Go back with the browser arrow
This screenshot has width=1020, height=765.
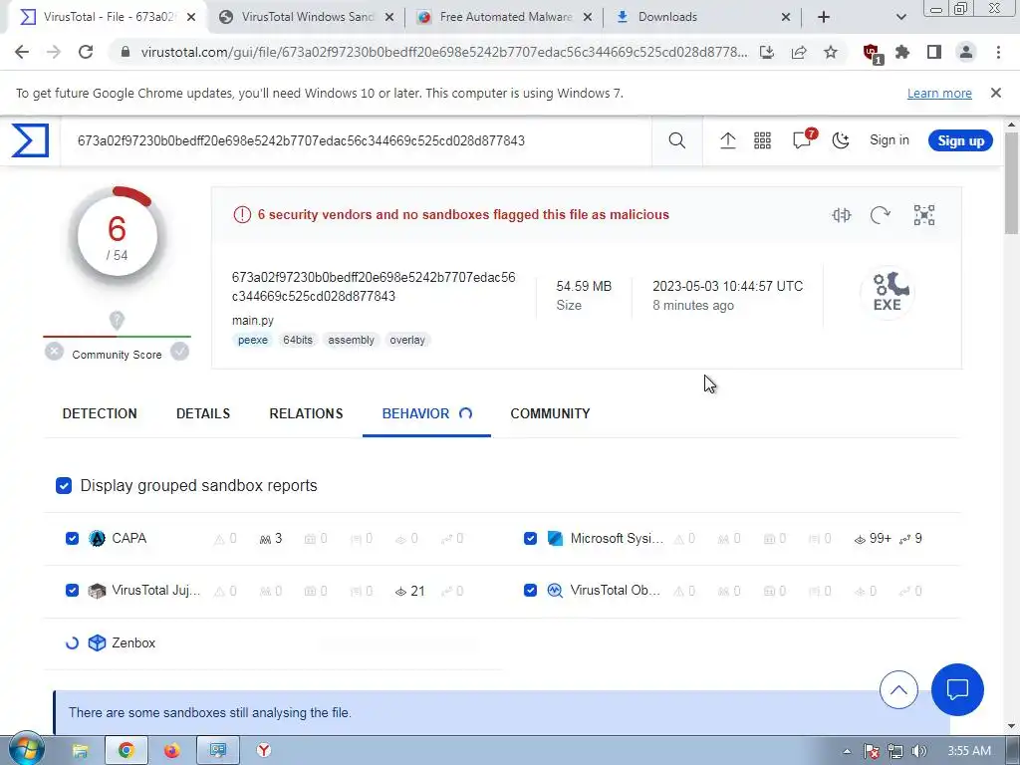pos(22,52)
